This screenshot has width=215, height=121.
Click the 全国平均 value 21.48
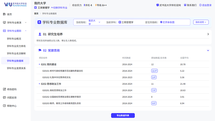point(183,84)
